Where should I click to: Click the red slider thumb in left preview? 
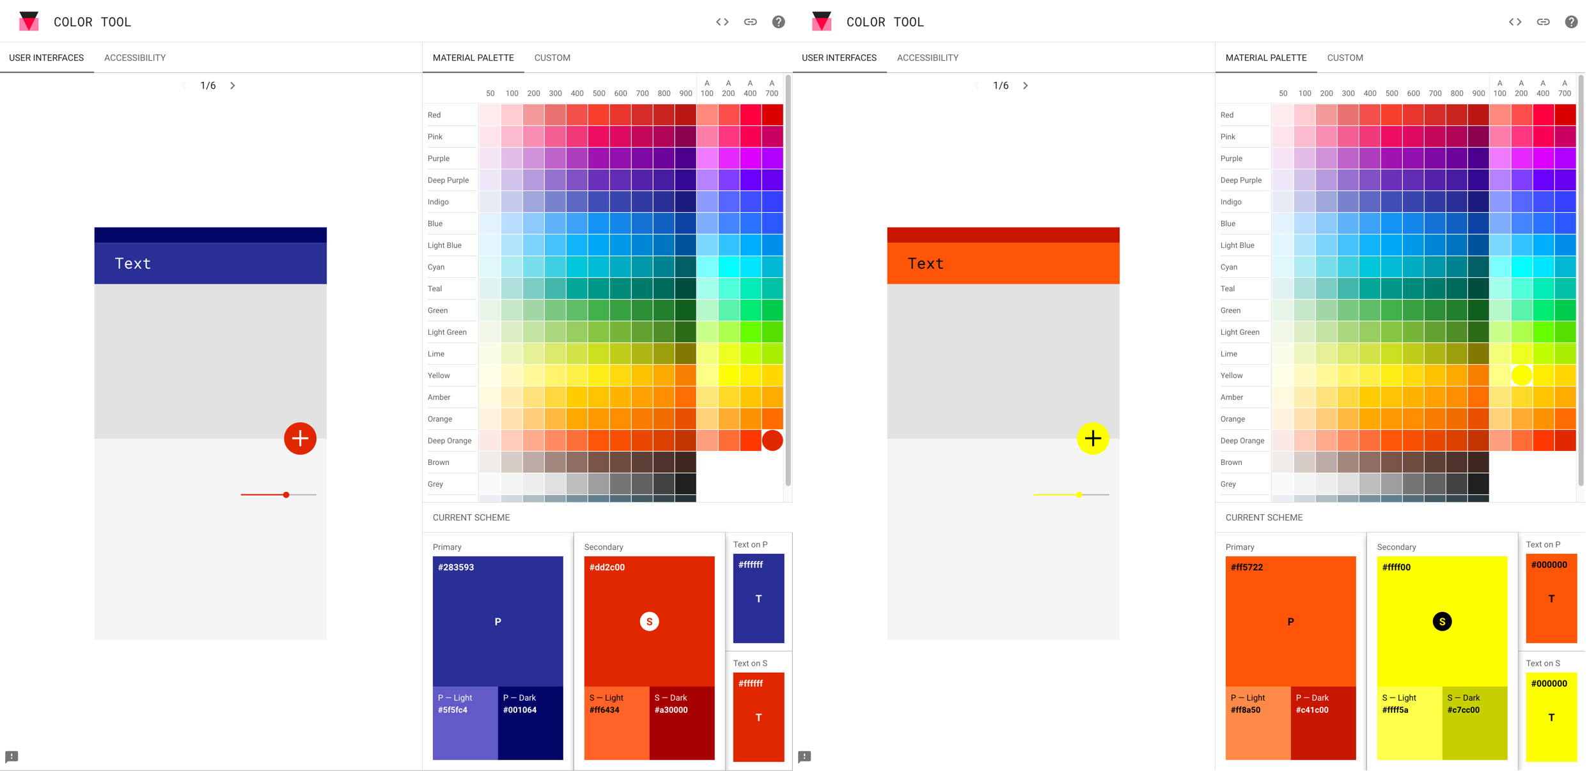click(x=286, y=494)
